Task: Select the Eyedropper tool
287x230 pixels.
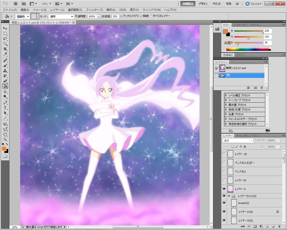Action: point(5,54)
